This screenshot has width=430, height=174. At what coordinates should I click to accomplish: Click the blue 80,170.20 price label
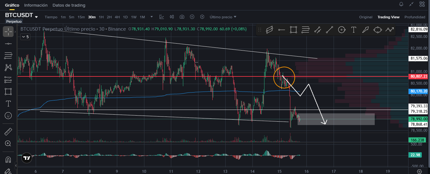(x=419, y=91)
